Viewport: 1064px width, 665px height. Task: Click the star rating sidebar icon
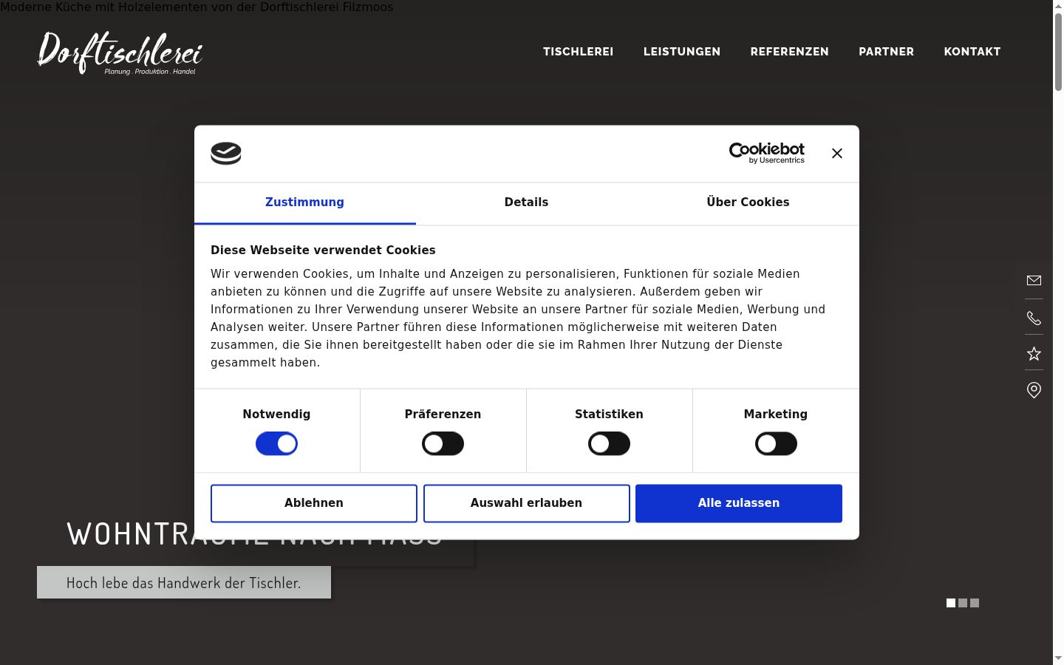[x=1034, y=354]
